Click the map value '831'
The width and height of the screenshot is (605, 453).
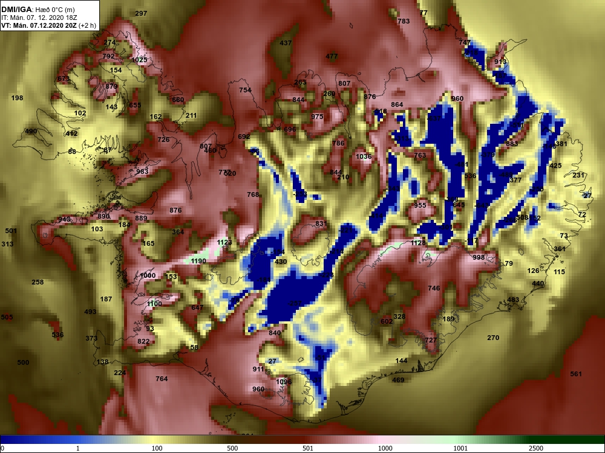click(x=321, y=223)
